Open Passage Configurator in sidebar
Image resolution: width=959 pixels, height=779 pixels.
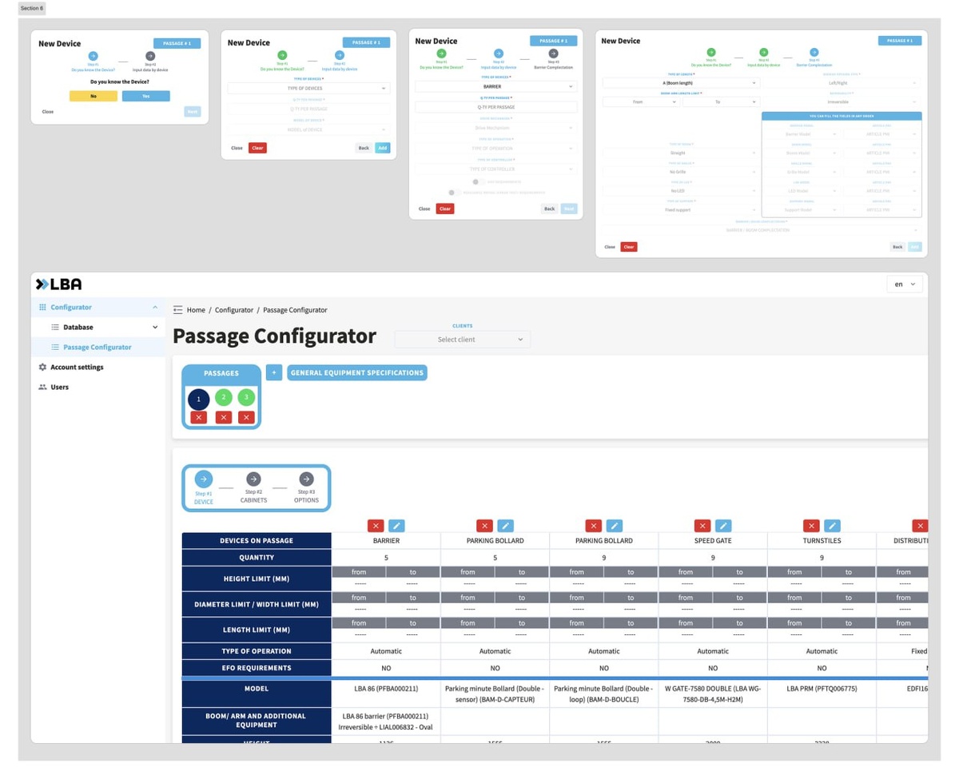(97, 347)
